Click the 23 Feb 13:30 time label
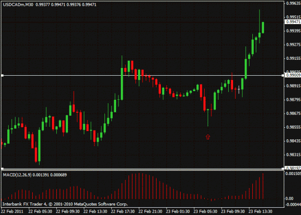 click(x=260, y=211)
